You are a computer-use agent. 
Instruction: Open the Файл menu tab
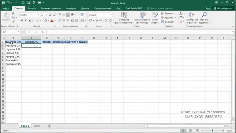6,8
